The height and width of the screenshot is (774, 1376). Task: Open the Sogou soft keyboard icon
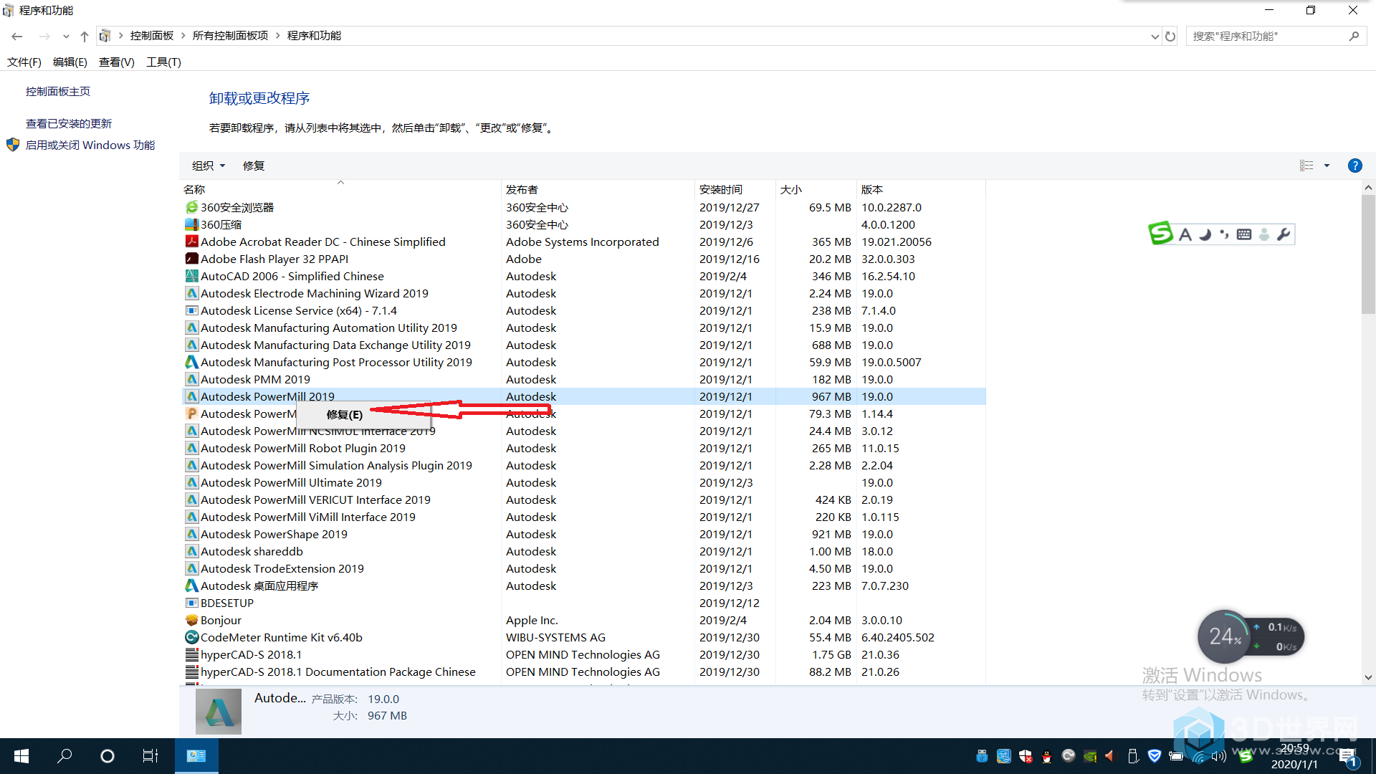pyautogui.click(x=1244, y=234)
